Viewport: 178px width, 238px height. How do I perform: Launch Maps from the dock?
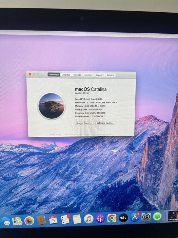click(17, 221)
